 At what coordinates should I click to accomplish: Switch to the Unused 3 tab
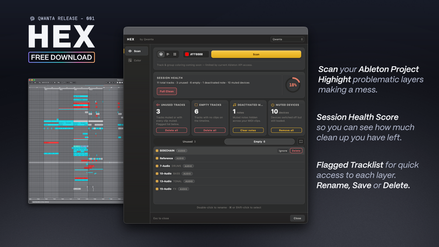click(189, 142)
